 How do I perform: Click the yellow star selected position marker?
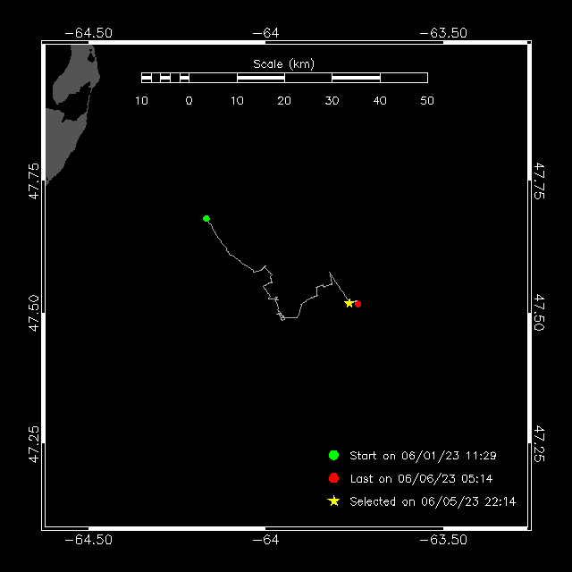tap(349, 303)
